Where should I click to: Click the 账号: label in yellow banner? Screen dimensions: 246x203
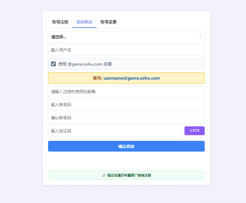97,78
